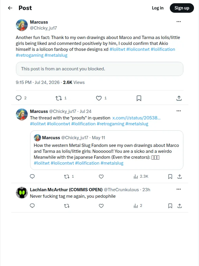
Task: Open the x.com/i/status link
Action: (x=136, y=118)
